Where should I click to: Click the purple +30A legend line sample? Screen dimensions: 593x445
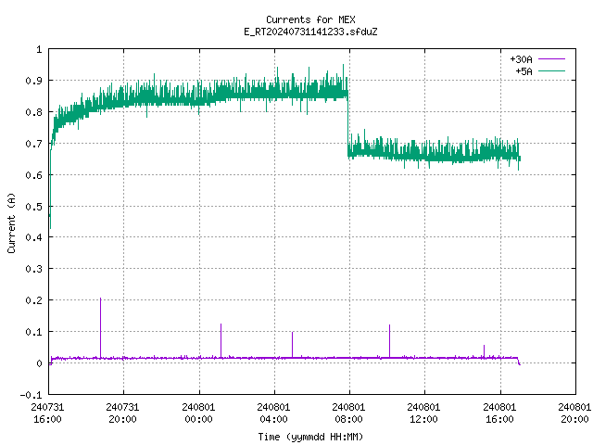[x=551, y=59]
